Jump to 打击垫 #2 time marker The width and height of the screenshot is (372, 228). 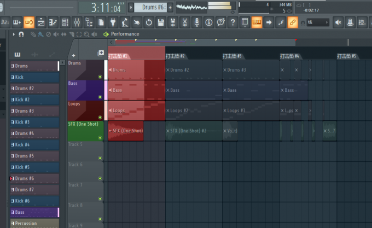click(175, 56)
